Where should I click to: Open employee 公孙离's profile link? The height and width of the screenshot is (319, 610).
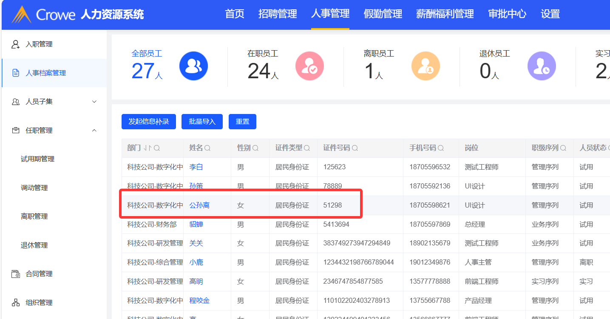tap(199, 205)
